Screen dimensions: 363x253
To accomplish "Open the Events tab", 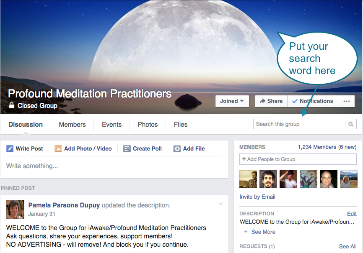I will coord(111,125).
